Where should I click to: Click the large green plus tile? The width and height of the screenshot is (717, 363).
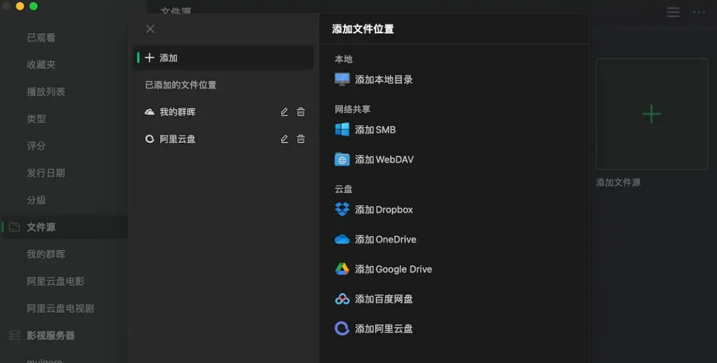point(651,114)
